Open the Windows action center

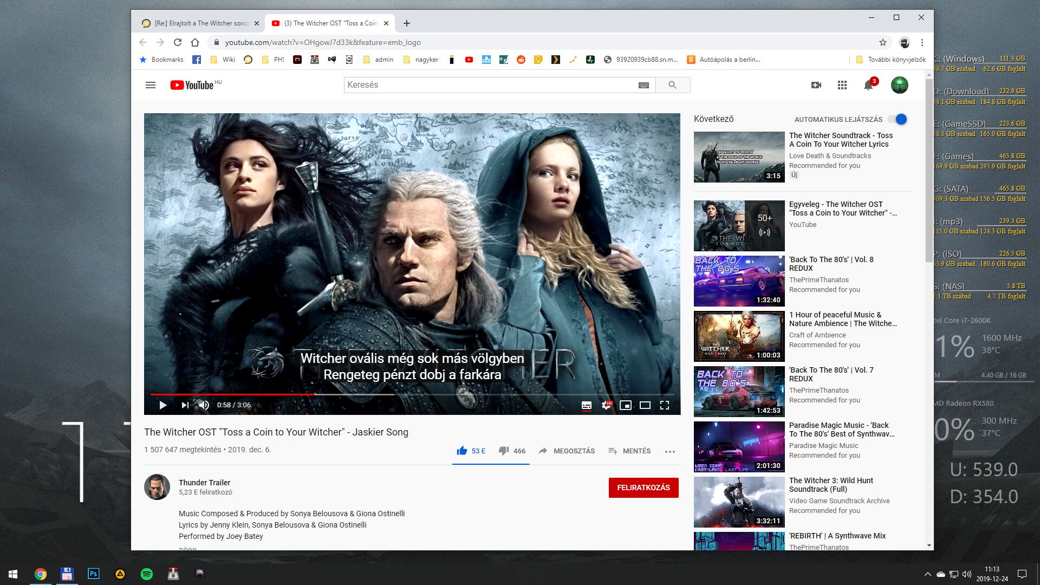coord(1022,574)
